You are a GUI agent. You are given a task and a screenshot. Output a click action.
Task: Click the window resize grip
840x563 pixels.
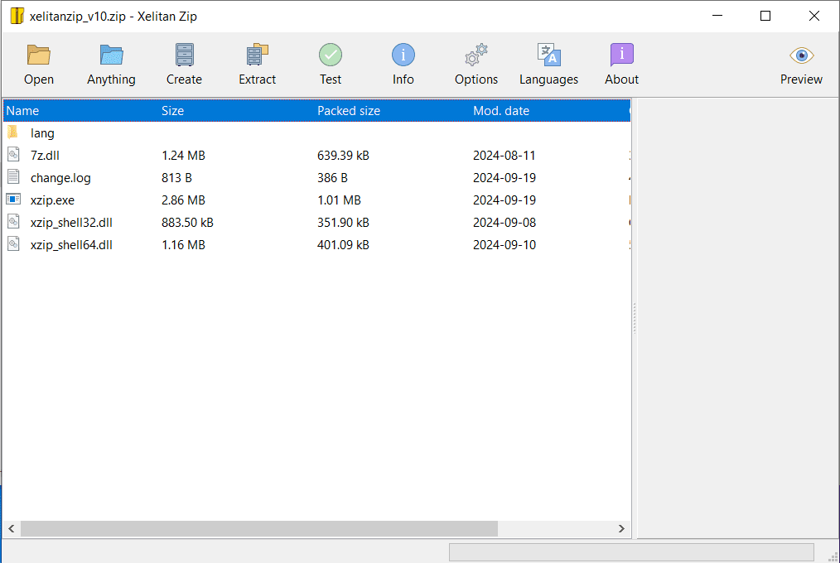(x=833, y=556)
